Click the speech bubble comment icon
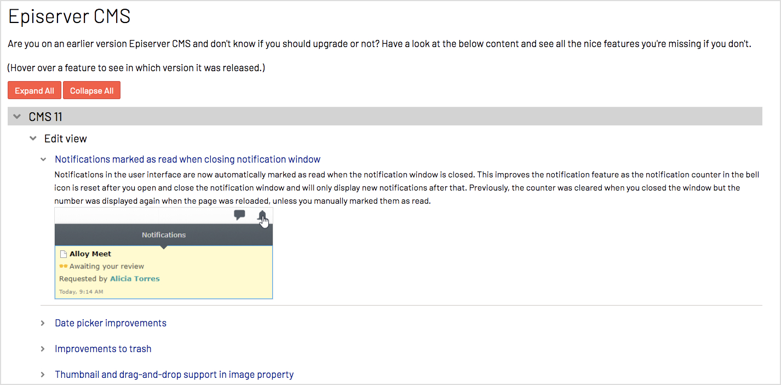 click(x=239, y=215)
